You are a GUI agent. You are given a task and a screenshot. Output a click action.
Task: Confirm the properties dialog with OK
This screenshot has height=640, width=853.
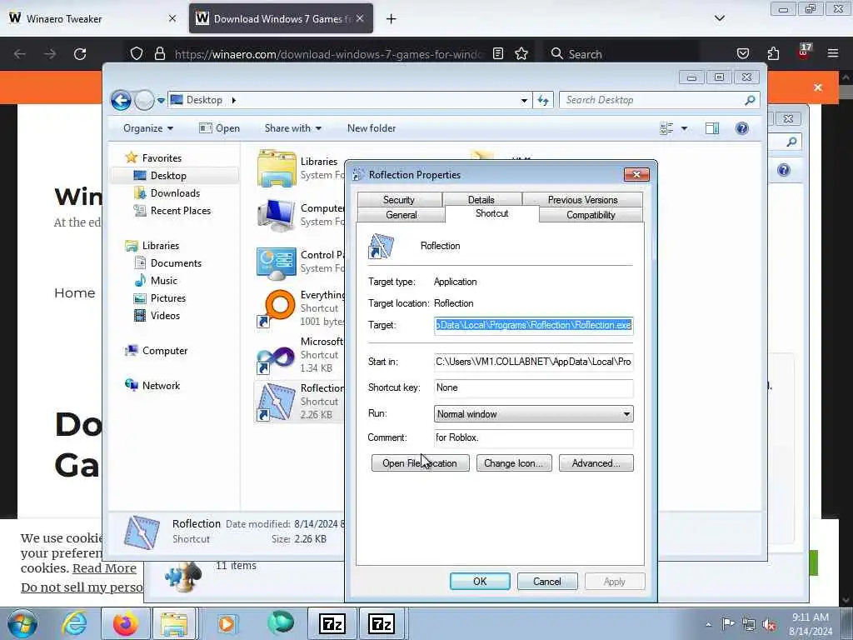tap(480, 581)
